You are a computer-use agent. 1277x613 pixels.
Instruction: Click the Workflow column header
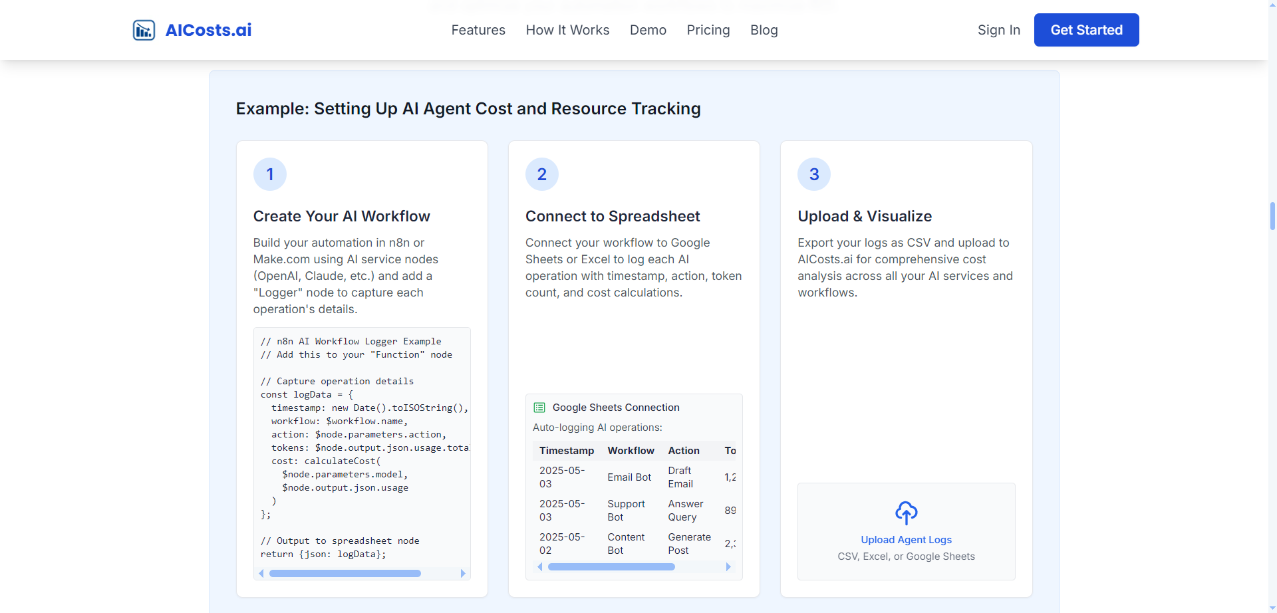[631, 451]
